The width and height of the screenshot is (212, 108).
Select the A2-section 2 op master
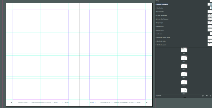point(183,26)
